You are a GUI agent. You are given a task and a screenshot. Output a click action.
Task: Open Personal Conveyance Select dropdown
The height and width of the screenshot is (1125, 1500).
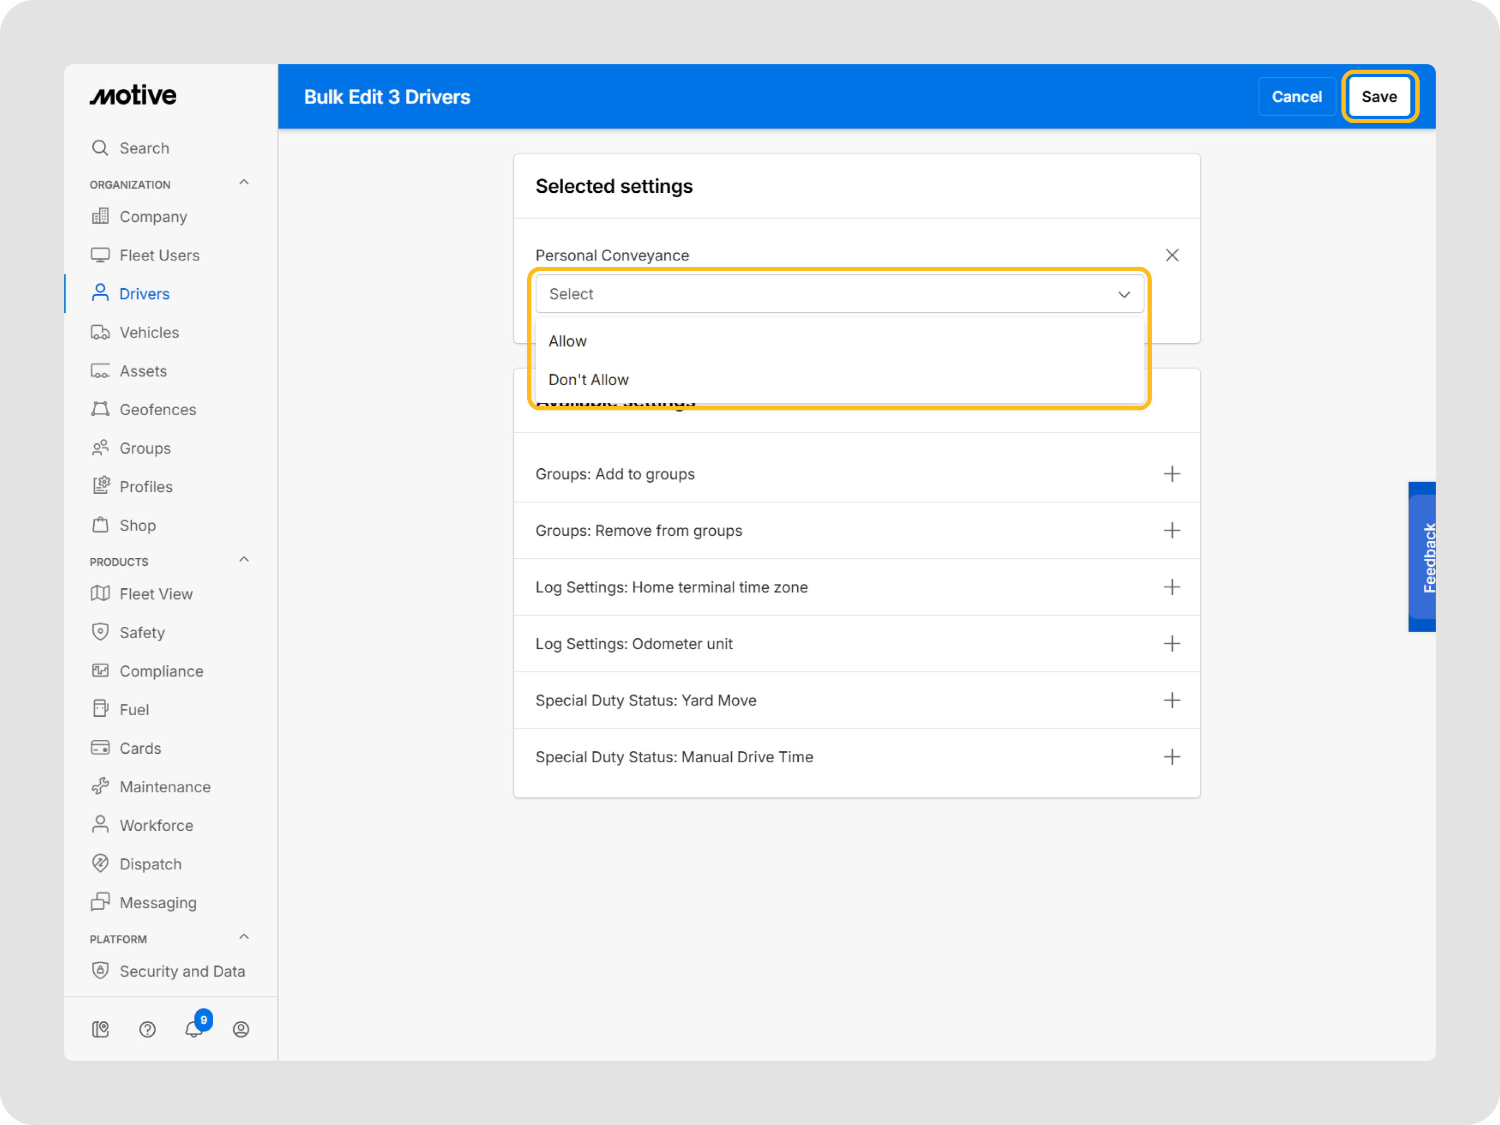pyautogui.click(x=839, y=294)
